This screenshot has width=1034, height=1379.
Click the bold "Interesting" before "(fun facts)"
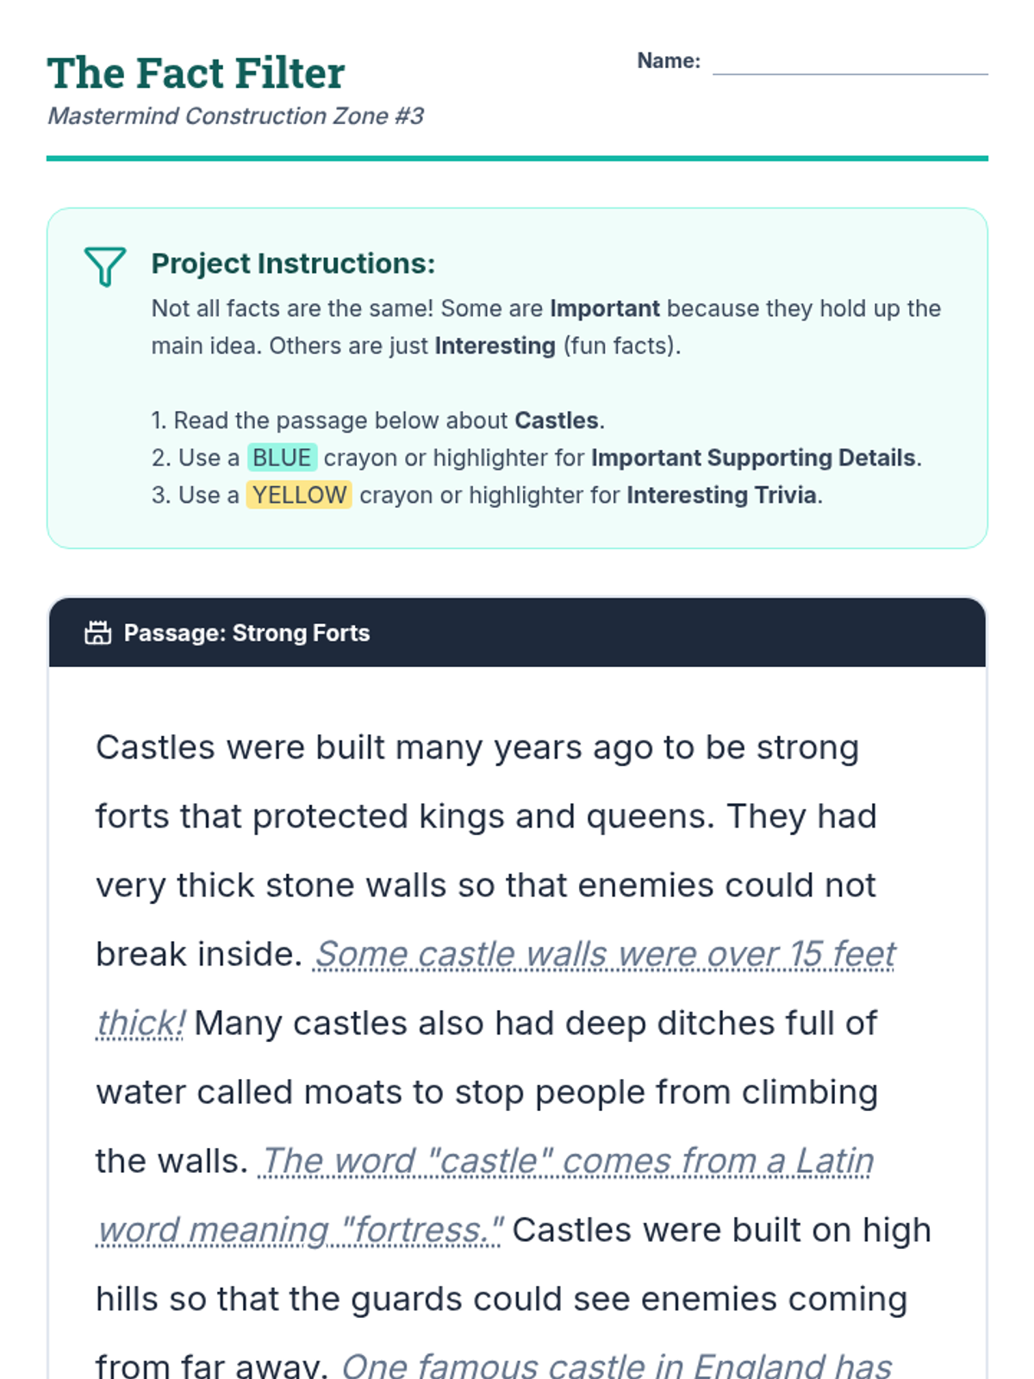(x=495, y=346)
